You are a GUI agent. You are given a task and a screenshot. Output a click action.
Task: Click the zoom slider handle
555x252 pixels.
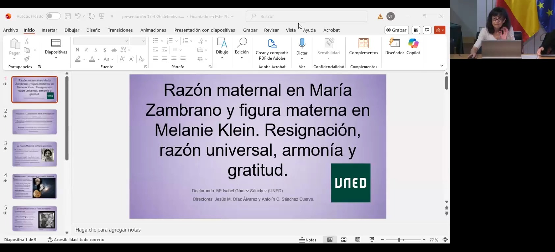[399, 240]
